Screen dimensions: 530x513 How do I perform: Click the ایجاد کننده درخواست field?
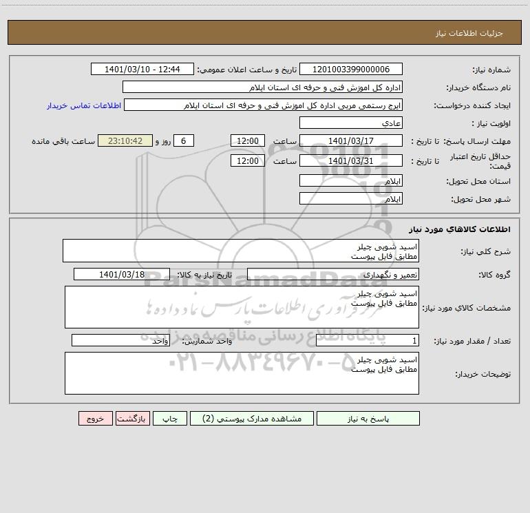263,105
